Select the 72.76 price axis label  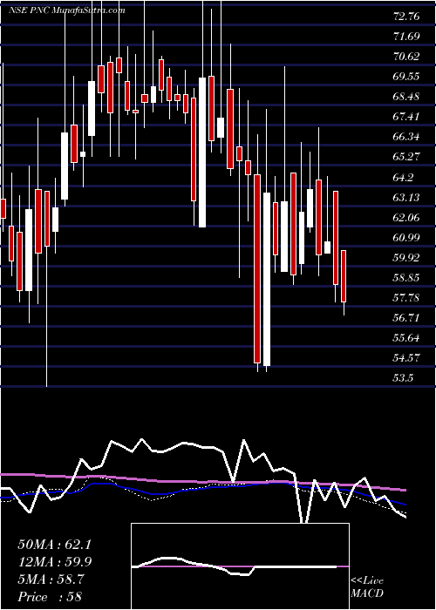coord(406,17)
